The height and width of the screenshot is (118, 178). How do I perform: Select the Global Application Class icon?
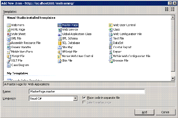[60, 34]
